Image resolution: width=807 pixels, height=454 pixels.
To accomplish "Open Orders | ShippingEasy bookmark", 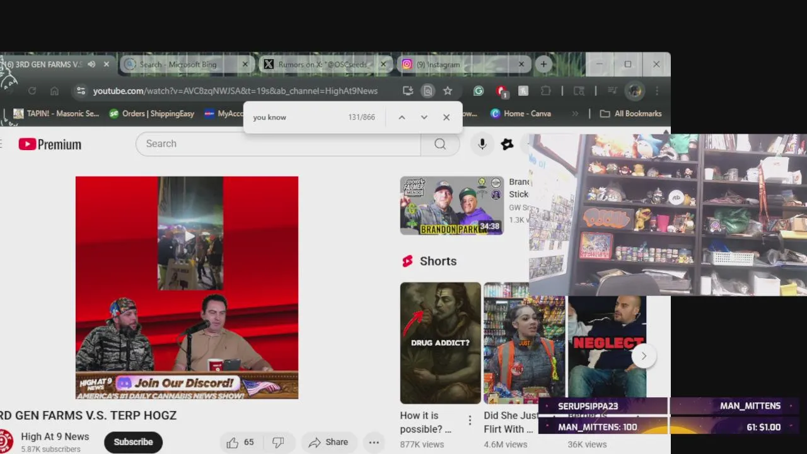I will (152, 113).
